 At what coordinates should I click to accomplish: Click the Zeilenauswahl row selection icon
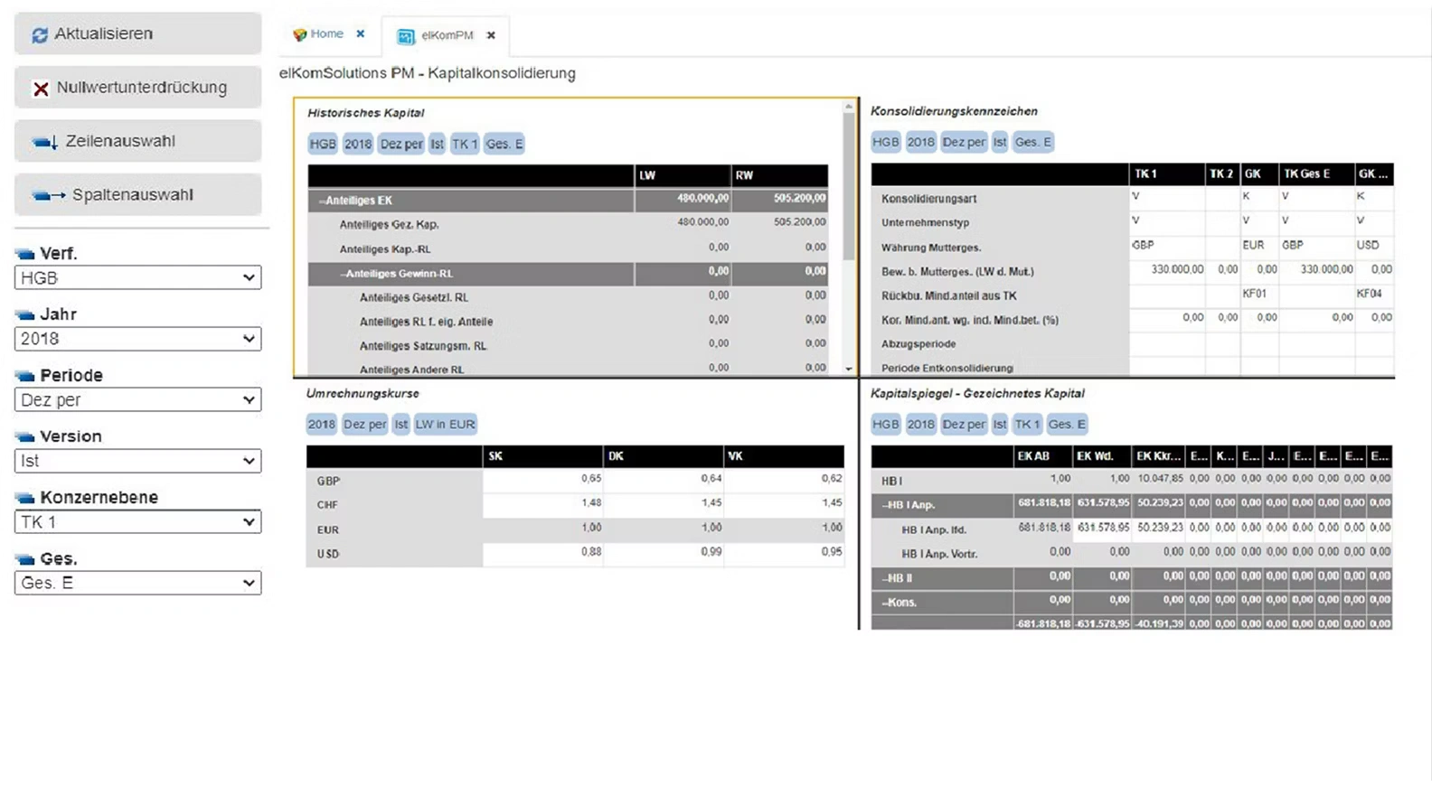pyautogui.click(x=45, y=142)
